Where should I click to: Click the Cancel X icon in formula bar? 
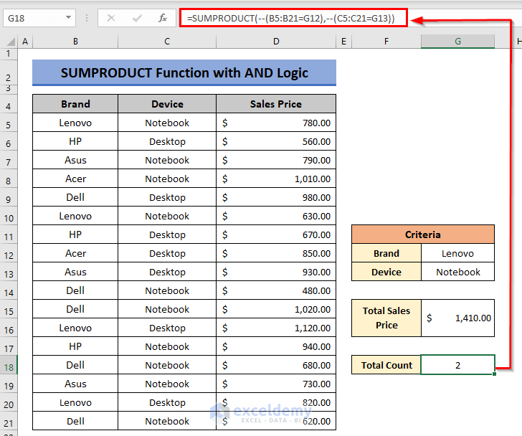tap(111, 18)
